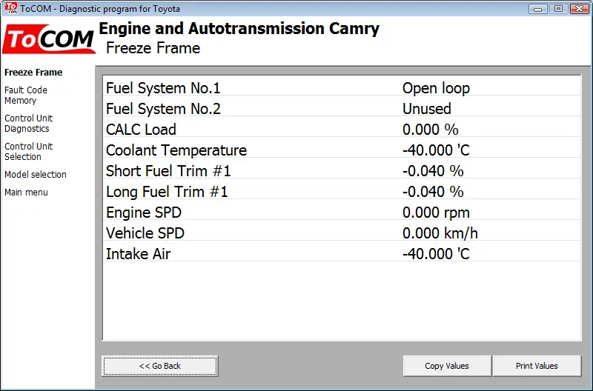Select the CALC Load row

(x=342, y=130)
